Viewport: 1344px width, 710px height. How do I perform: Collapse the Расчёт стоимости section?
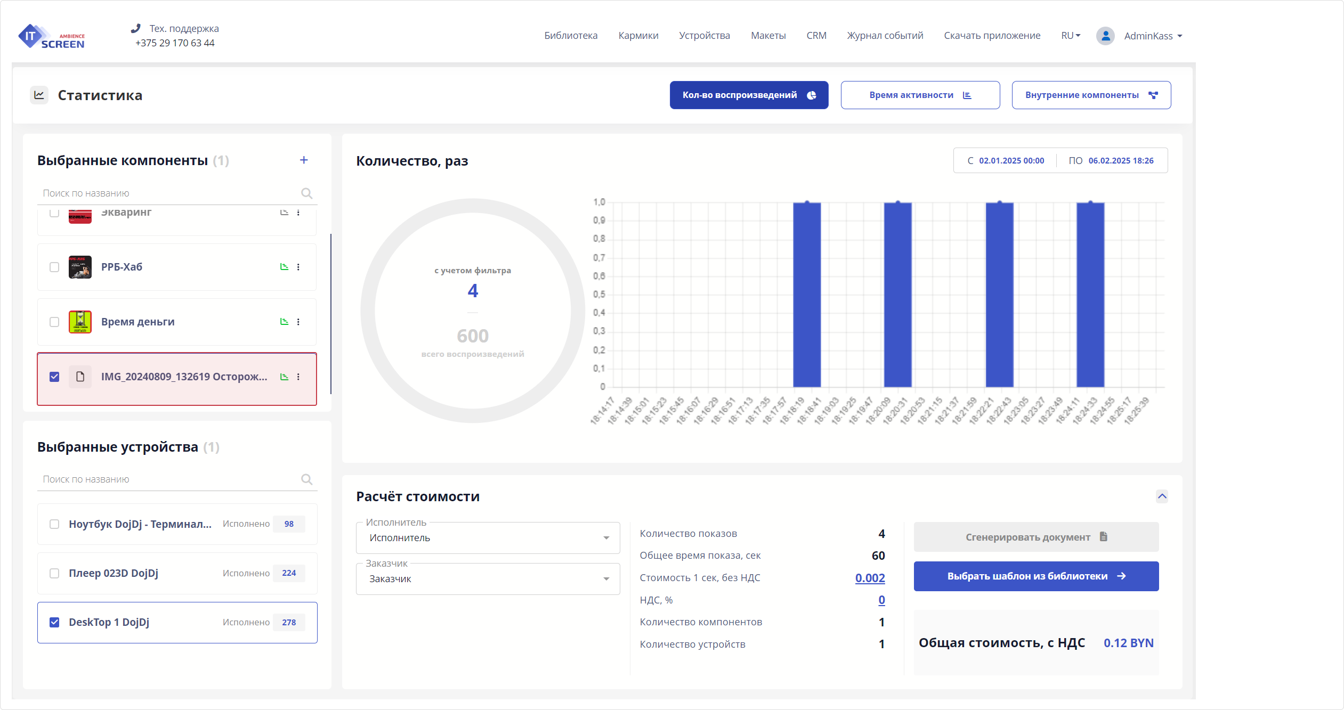click(x=1162, y=496)
